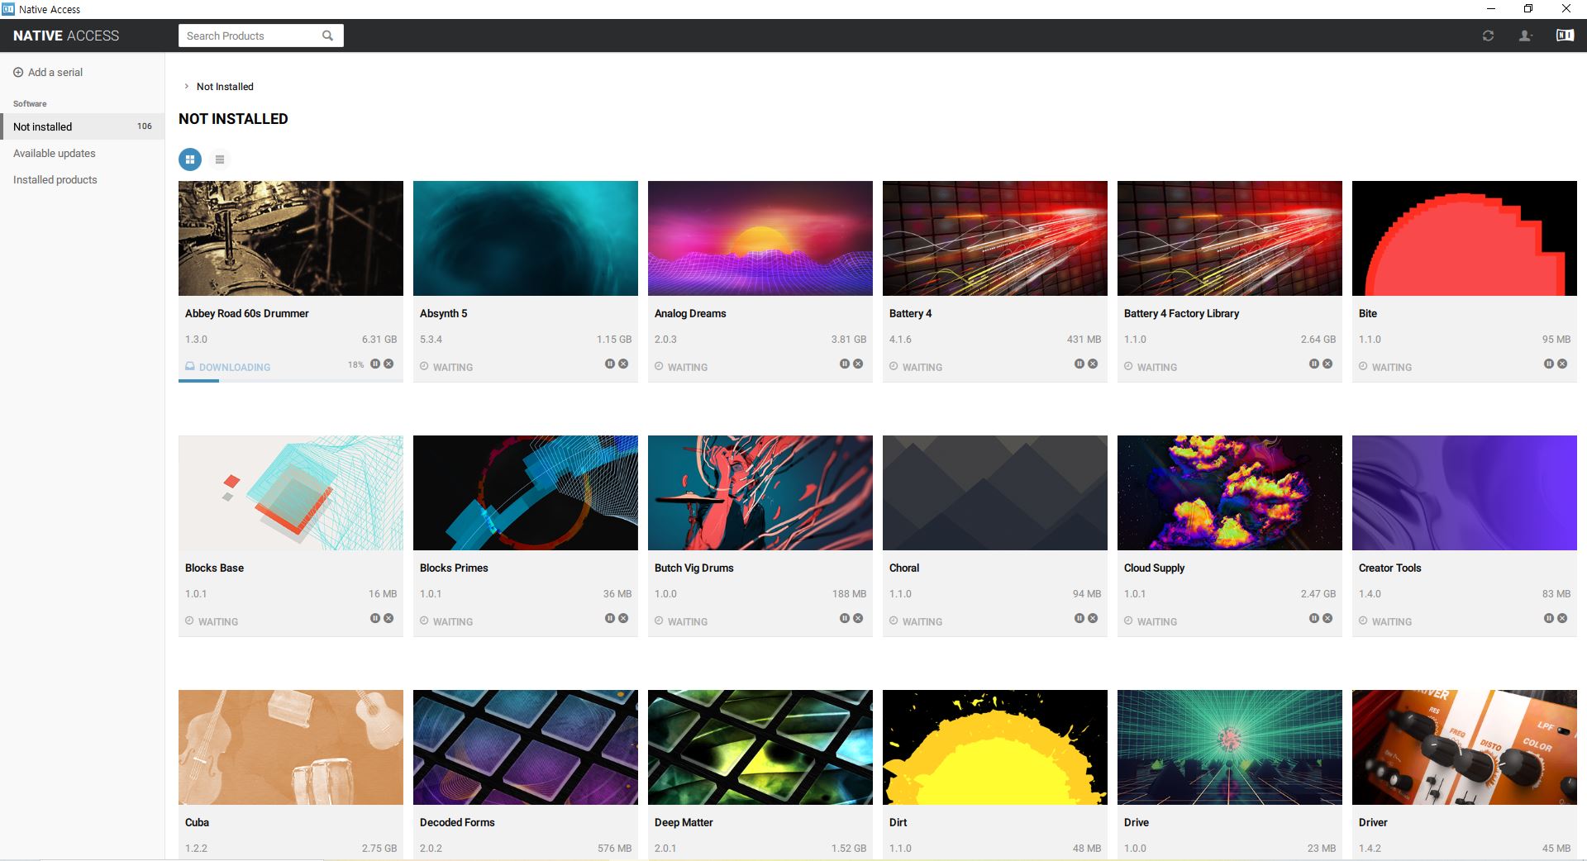Switch to grid view
Screen dimensions: 1587x861
pyautogui.click(x=190, y=159)
